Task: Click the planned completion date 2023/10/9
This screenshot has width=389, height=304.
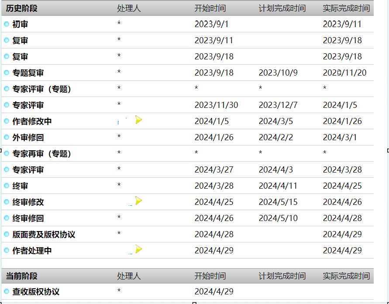Action: click(x=278, y=73)
